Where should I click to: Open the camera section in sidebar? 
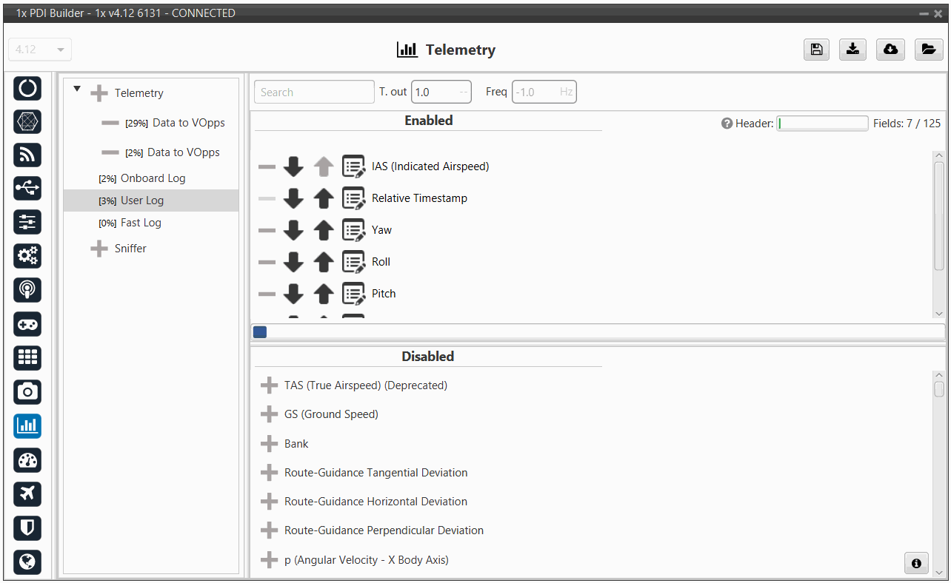point(27,391)
